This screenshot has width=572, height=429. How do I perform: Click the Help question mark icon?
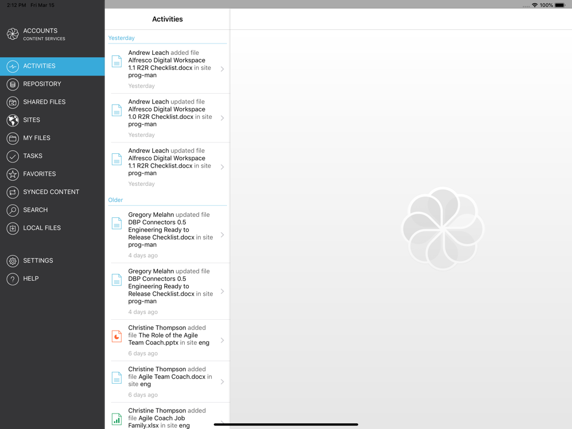pyautogui.click(x=13, y=279)
